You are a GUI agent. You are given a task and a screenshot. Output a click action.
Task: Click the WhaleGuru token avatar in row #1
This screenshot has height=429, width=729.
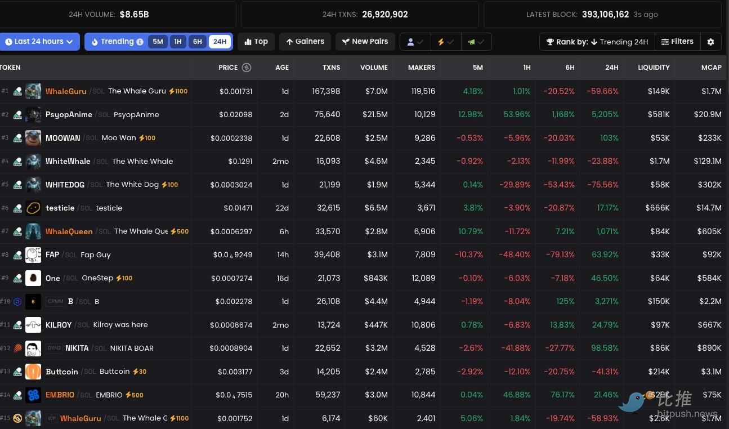click(x=33, y=91)
